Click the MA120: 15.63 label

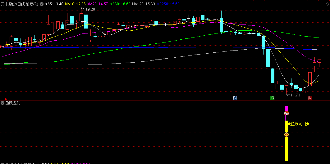point(144,4)
